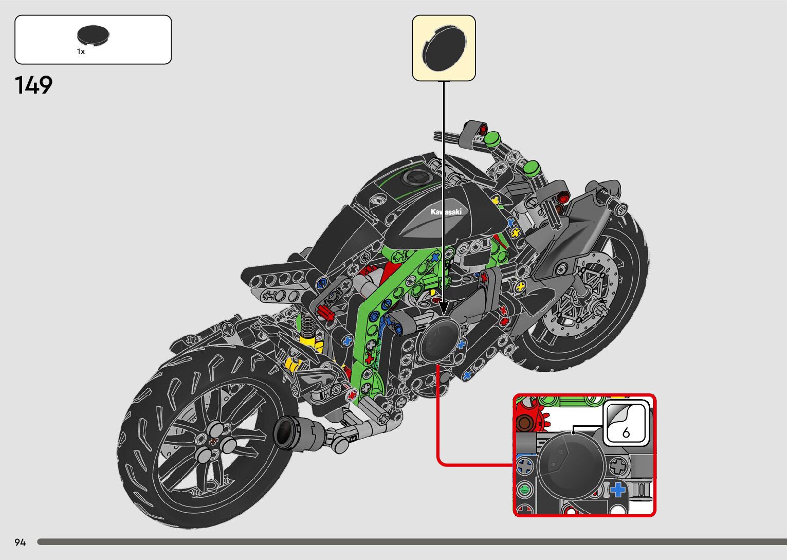Click the fuel cap on top of tank
Viewport: 787px width, 560px height.
(415, 178)
